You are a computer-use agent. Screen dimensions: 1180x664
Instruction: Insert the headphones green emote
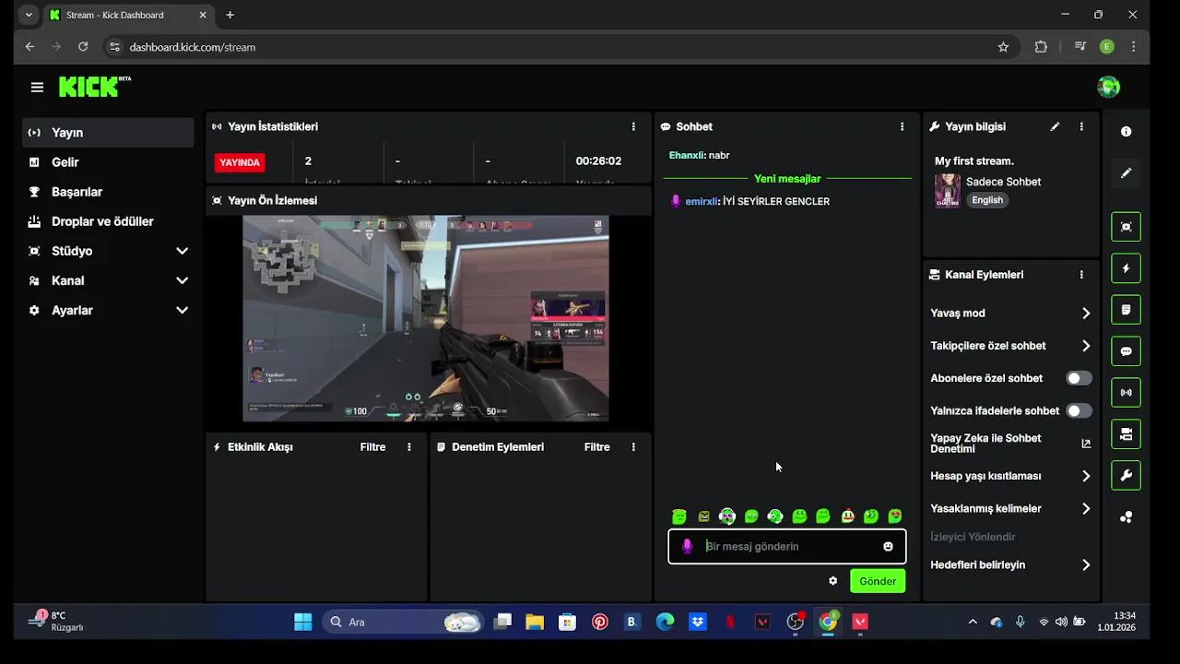coord(775,516)
